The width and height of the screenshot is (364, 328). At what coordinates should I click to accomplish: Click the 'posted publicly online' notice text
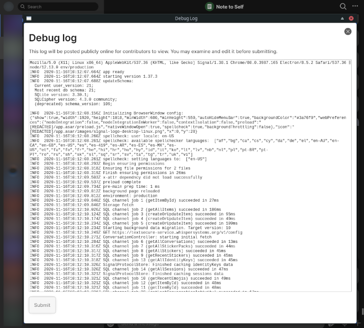click(x=153, y=51)
